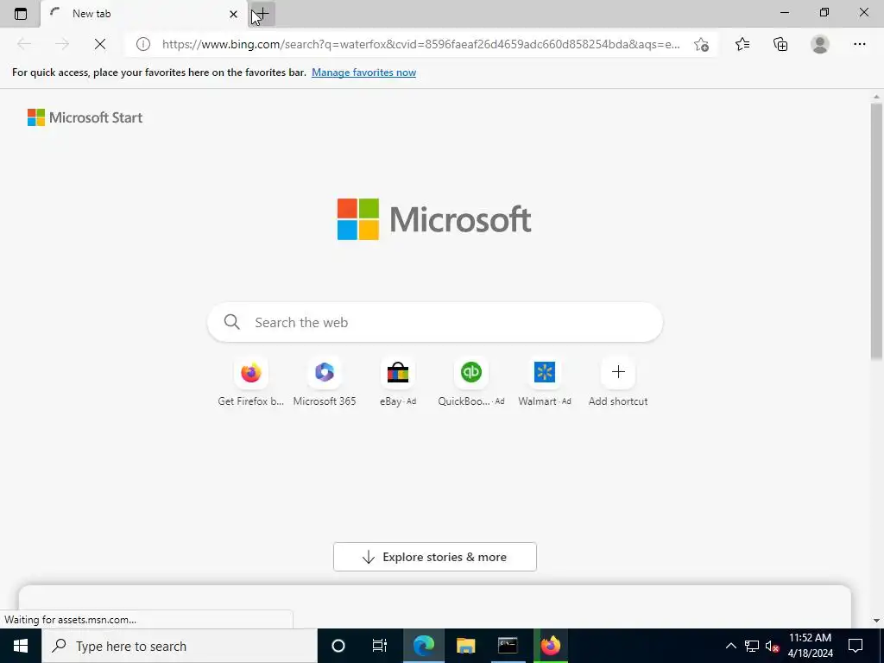Image resolution: width=884 pixels, height=663 pixels.
Task: Open the Microsoft 365 shortcut
Action: coord(325,382)
